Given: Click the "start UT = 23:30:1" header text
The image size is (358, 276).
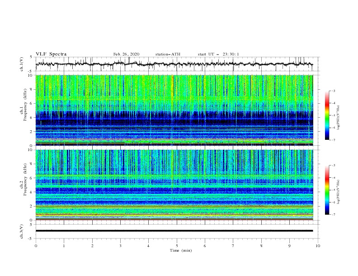Looking at the screenshot, I should click(x=218, y=54).
